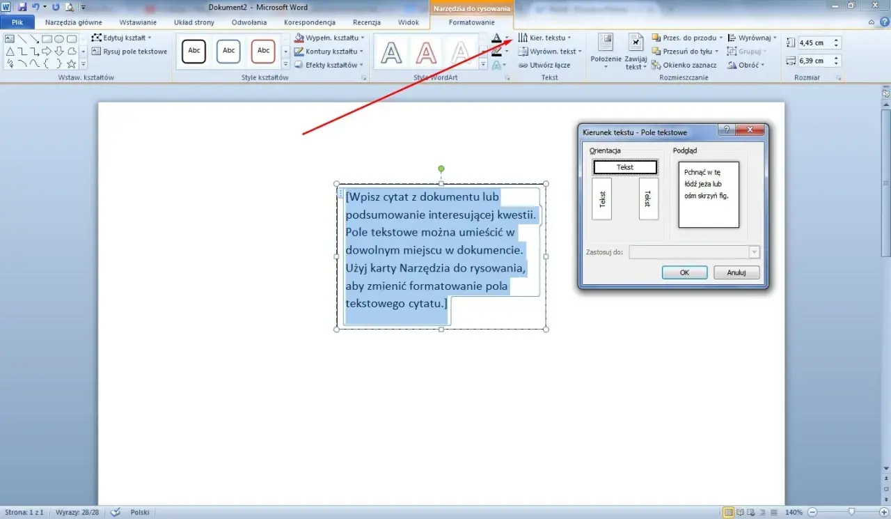Increase shape height stepper value
This screenshot has width=891, height=519.
coord(837,40)
